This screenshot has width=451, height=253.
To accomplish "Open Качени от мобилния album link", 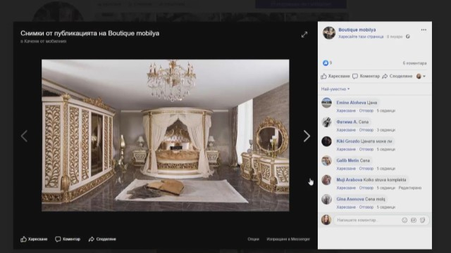I will click(x=45, y=41).
